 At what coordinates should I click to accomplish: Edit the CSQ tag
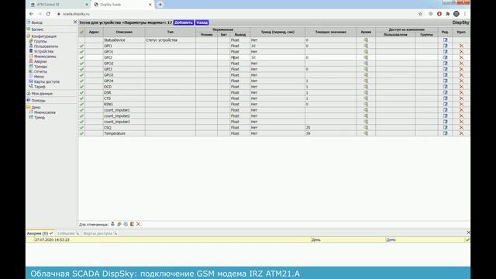point(445,127)
